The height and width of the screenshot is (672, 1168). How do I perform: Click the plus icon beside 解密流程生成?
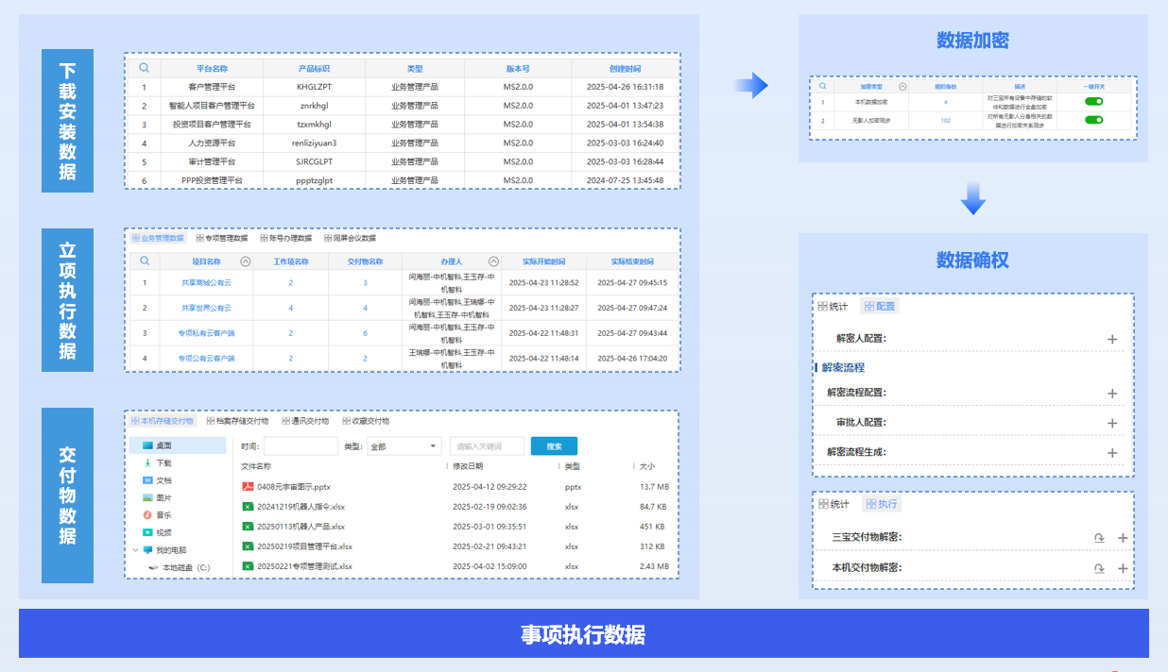(x=1112, y=453)
